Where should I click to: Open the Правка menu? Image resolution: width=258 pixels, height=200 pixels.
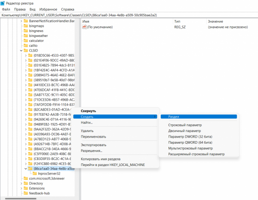click(20, 9)
